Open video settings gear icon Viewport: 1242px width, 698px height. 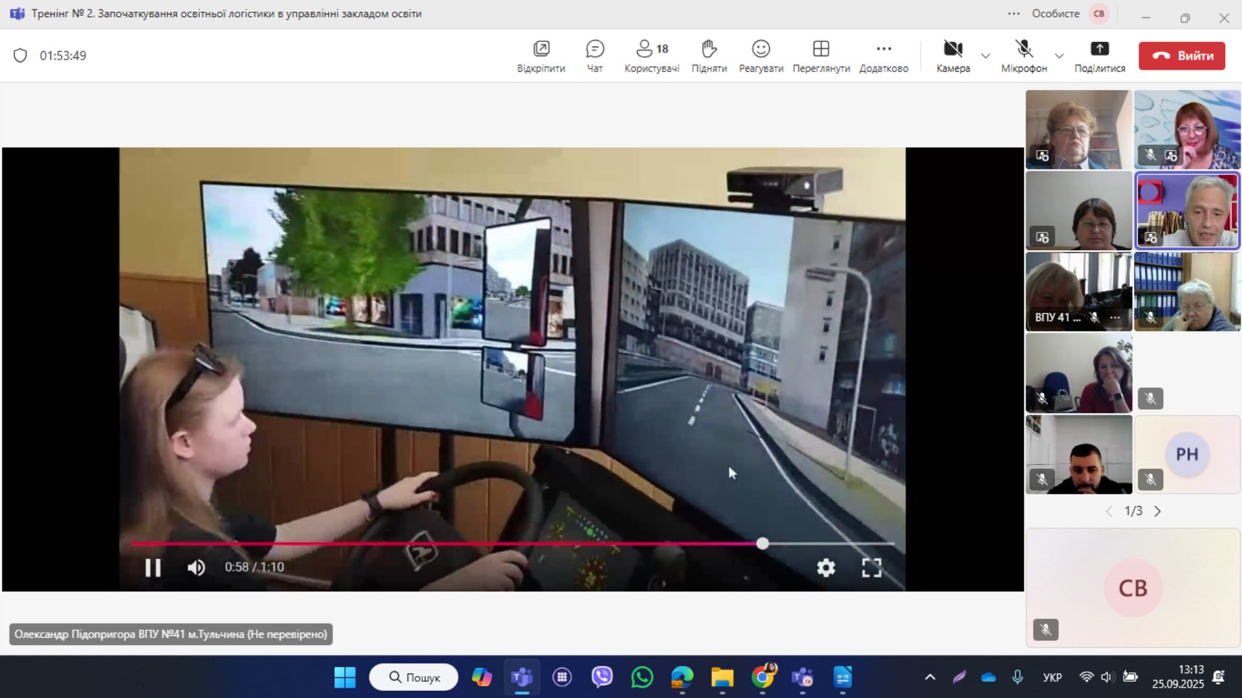click(826, 568)
